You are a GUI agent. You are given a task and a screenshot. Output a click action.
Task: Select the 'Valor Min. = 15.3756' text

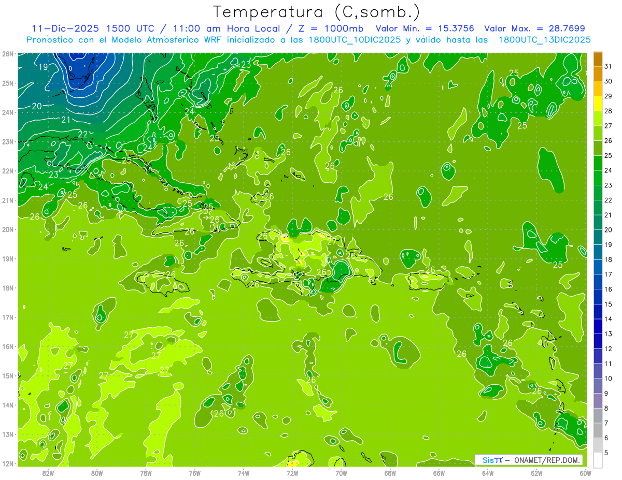pyautogui.click(x=425, y=28)
